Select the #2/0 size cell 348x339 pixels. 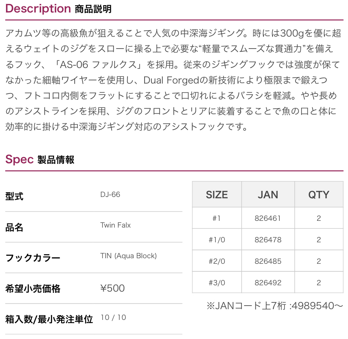tap(217, 261)
